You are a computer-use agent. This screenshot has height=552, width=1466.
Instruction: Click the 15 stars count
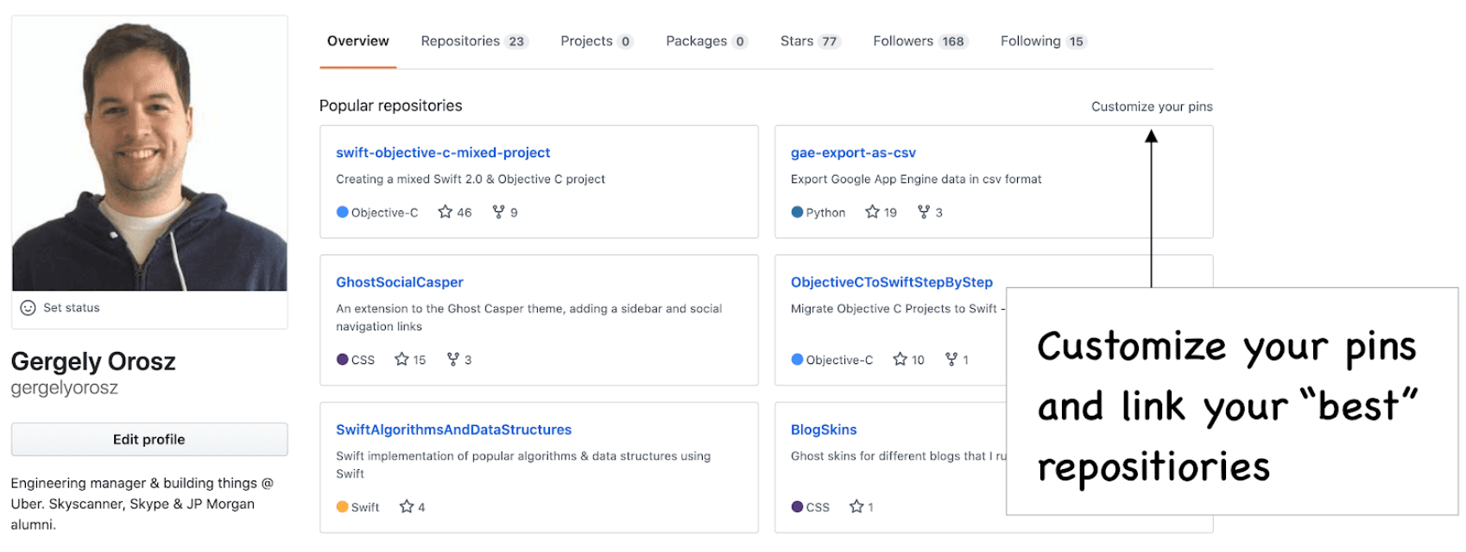click(x=420, y=360)
